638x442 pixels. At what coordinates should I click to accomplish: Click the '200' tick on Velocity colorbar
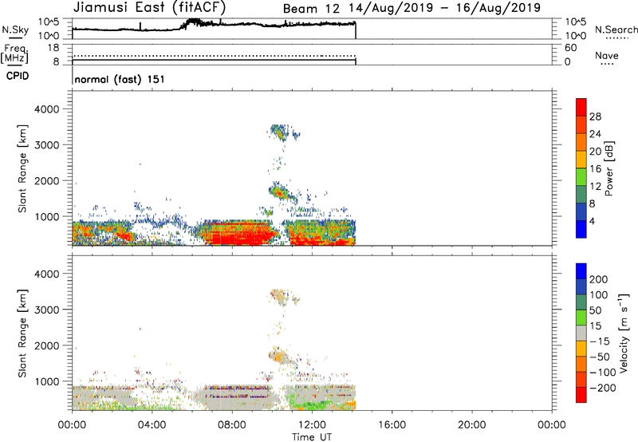point(599,279)
